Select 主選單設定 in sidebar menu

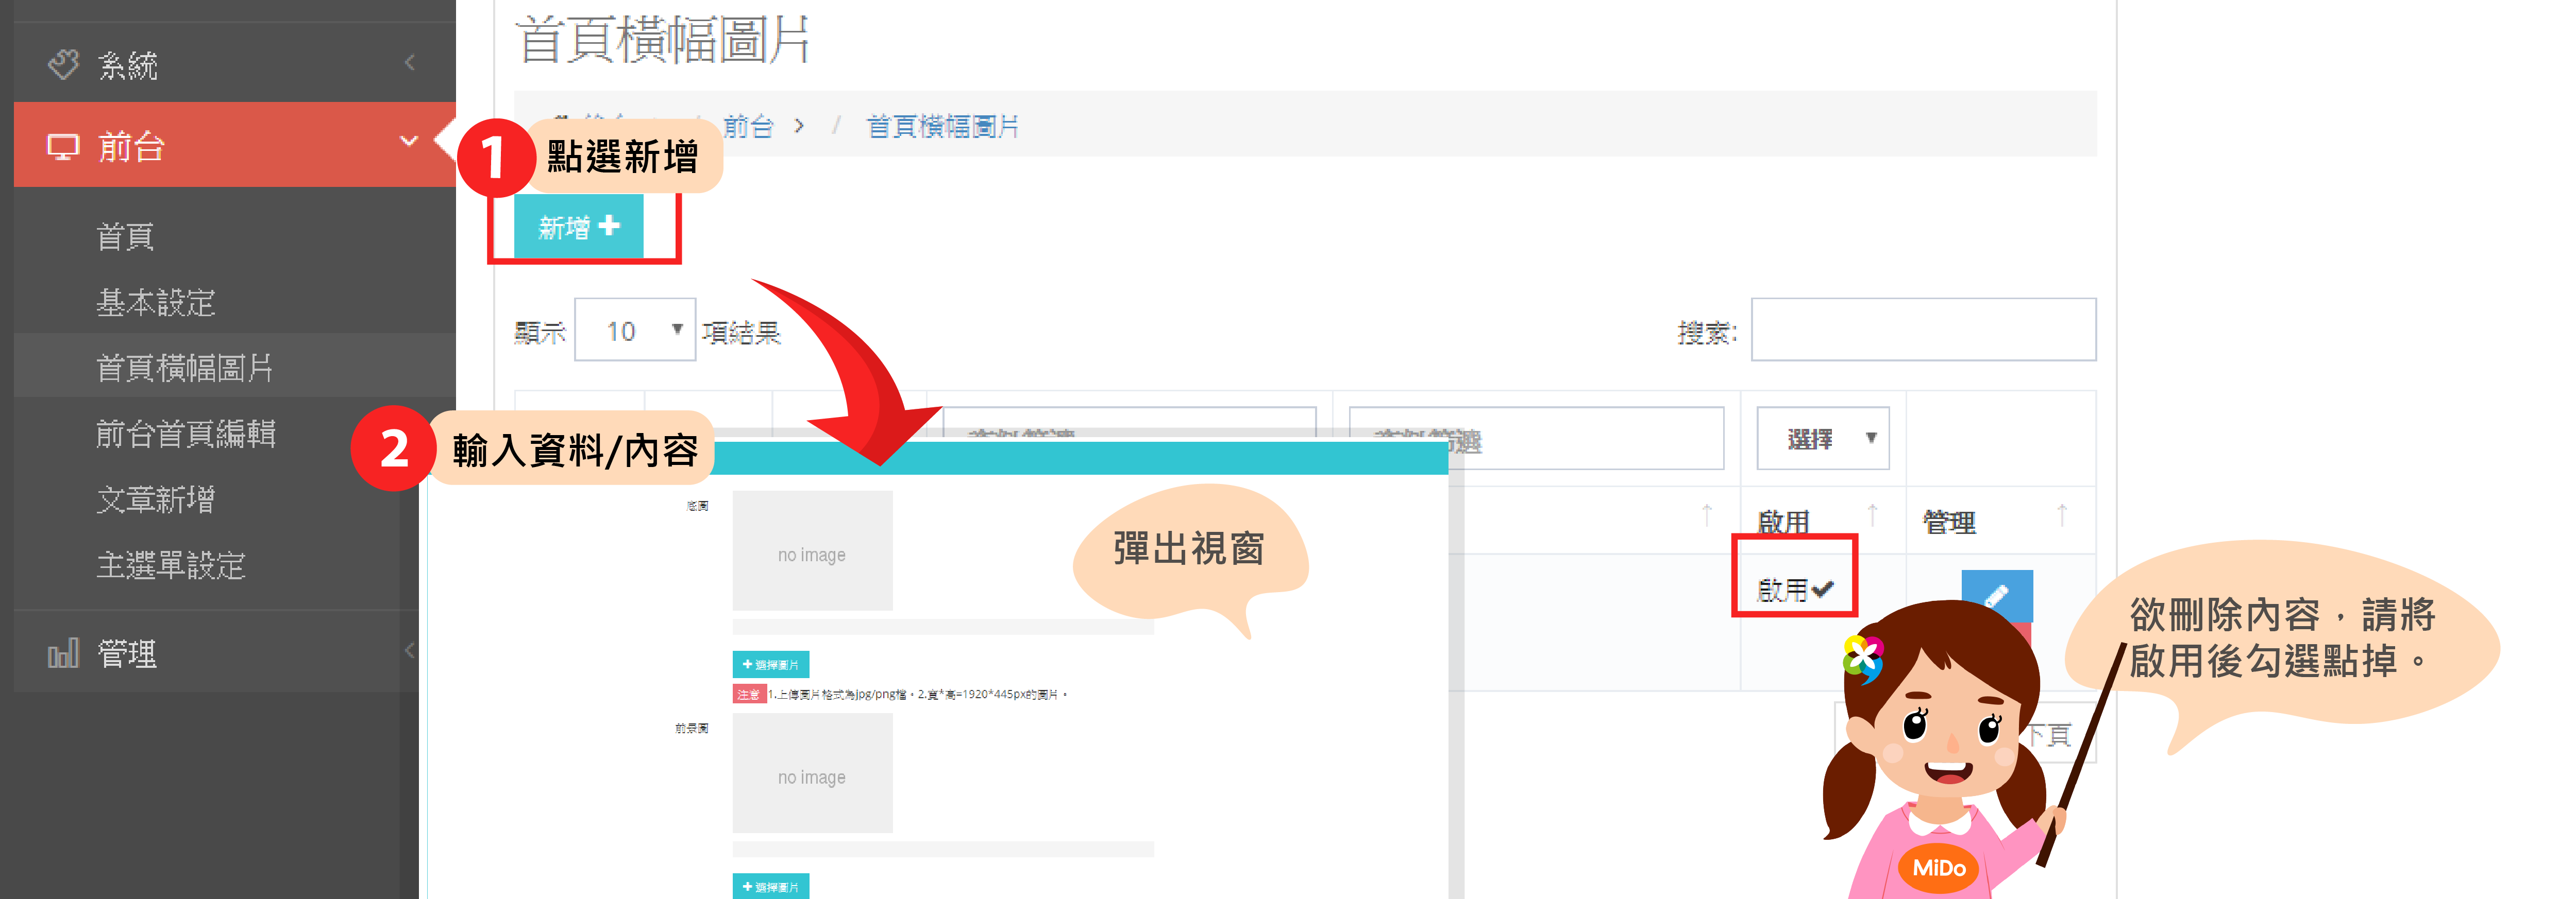(x=171, y=565)
